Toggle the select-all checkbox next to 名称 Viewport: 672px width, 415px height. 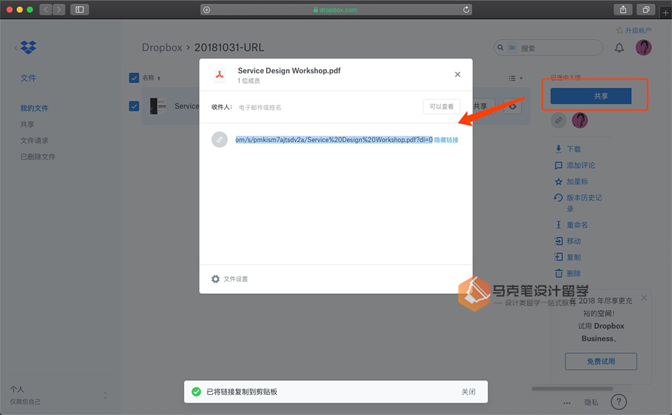134,78
